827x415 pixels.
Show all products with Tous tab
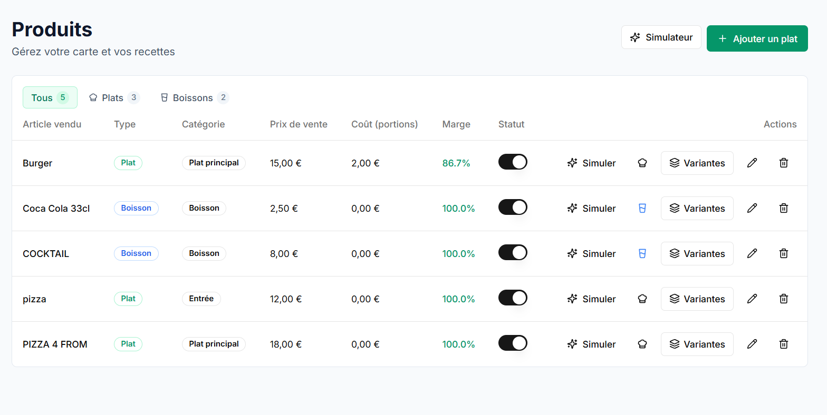click(50, 97)
